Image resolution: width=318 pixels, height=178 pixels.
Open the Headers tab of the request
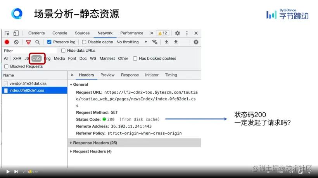point(86,75)
